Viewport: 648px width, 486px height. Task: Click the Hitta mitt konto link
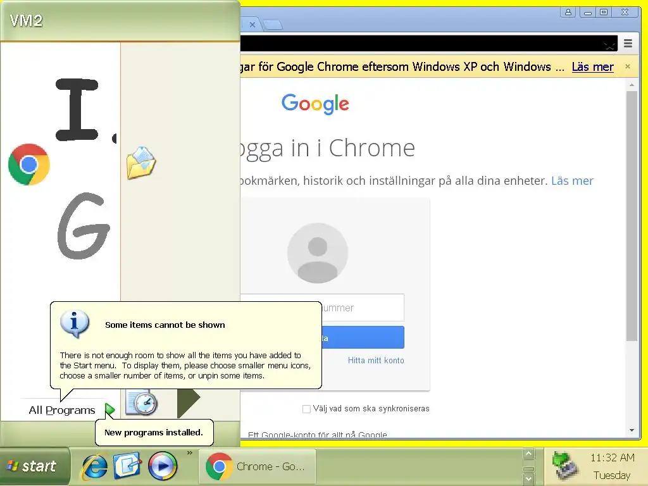coord(376,360)
